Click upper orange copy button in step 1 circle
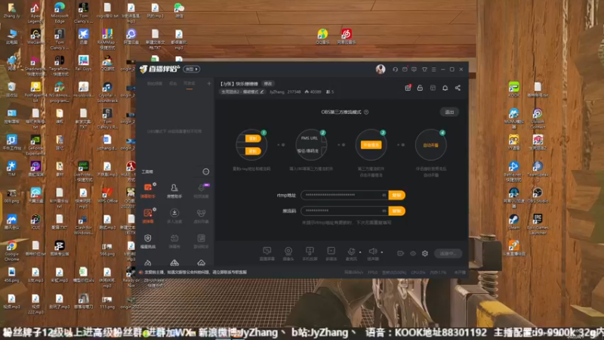The width and height of the screenshot is (604, 340). point(253,138)
